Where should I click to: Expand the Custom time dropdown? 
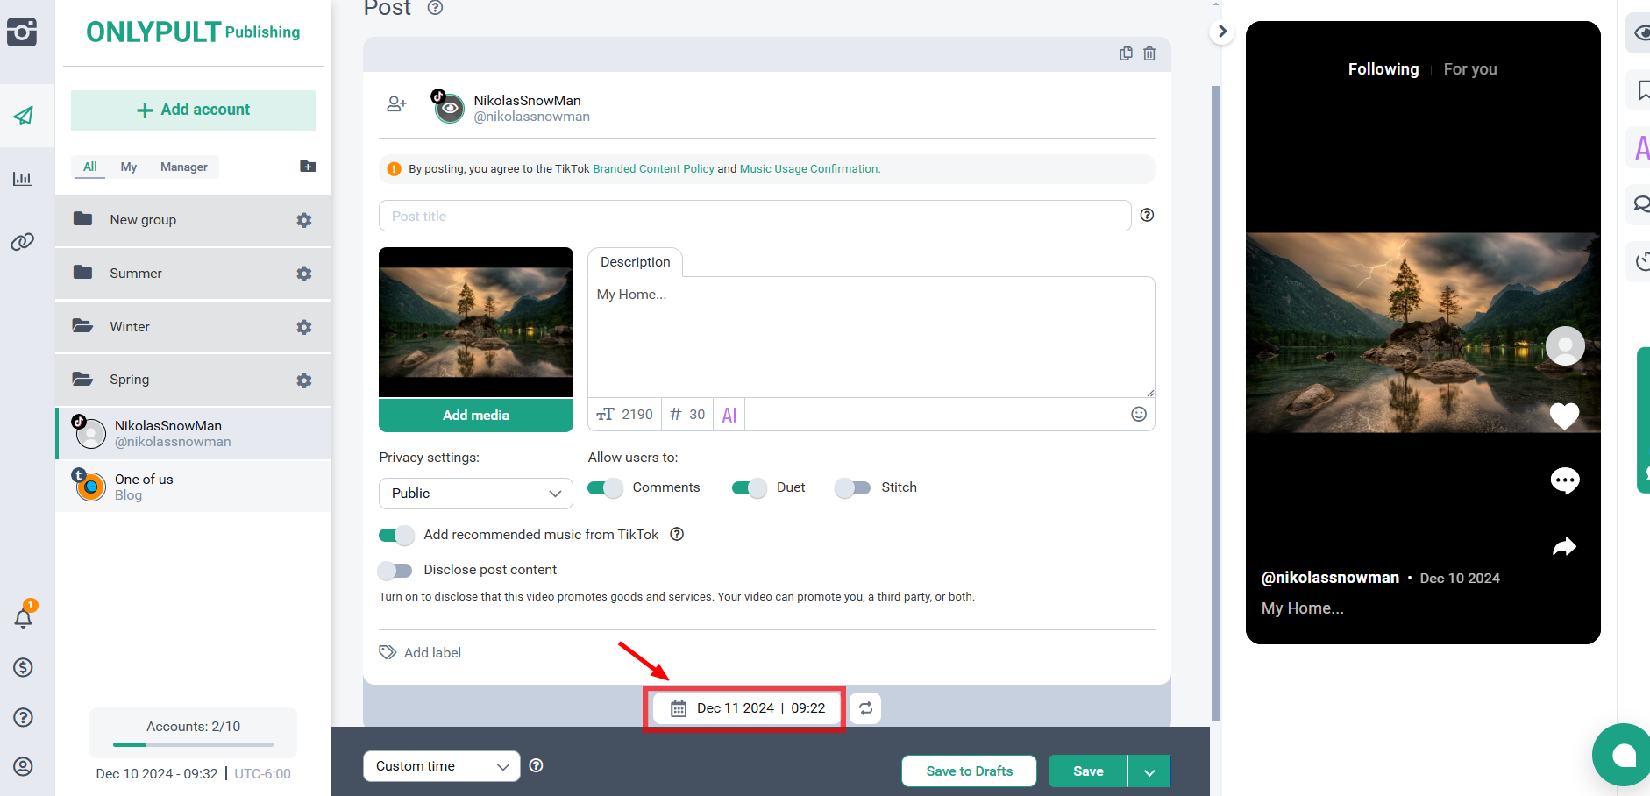tap(441, 766)
